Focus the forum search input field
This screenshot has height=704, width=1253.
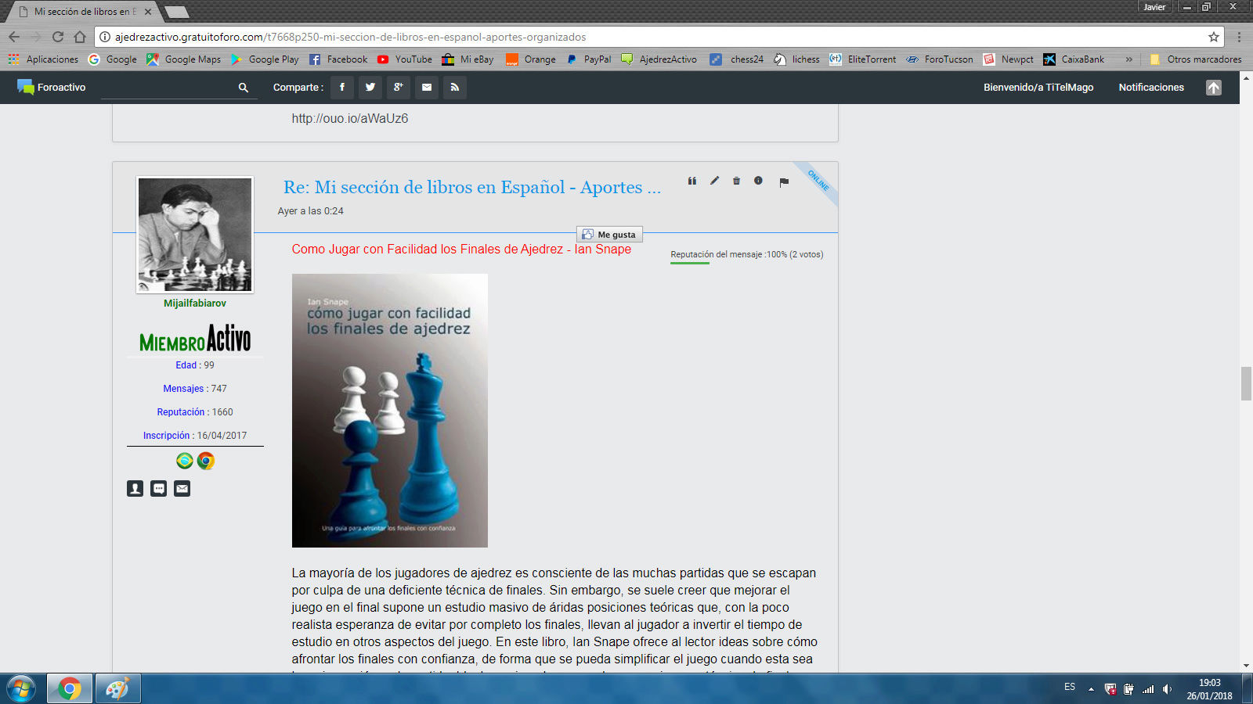coord(168,88)
